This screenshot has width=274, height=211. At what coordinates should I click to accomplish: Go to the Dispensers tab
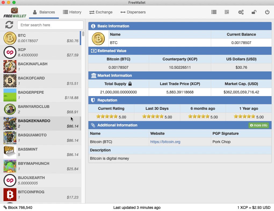[133, 12]
